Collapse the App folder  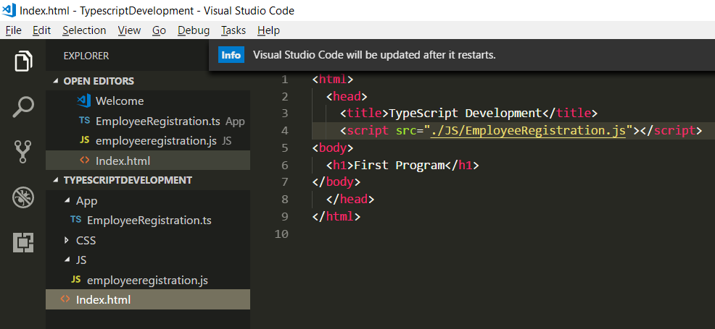click(x=67, y=201)
